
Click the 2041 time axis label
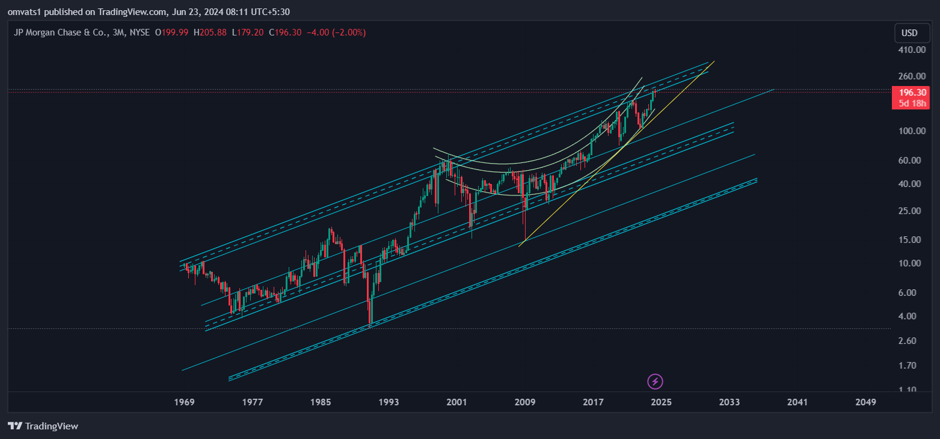(x=797, y=402)
